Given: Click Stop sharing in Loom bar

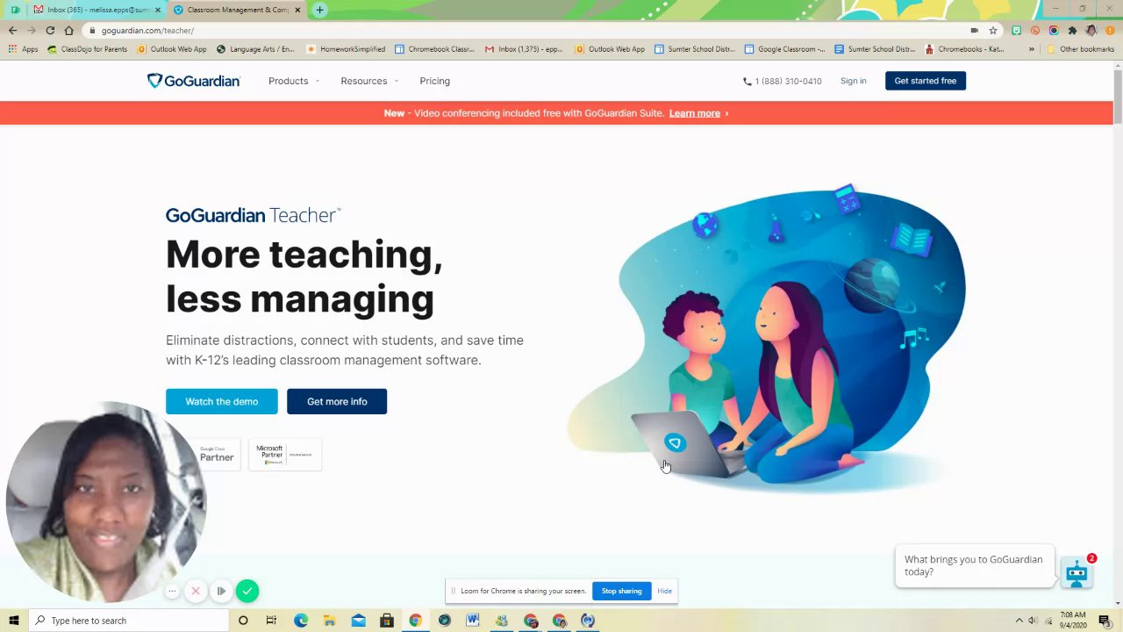Looking at the screenshot, I should pos(621,591).
